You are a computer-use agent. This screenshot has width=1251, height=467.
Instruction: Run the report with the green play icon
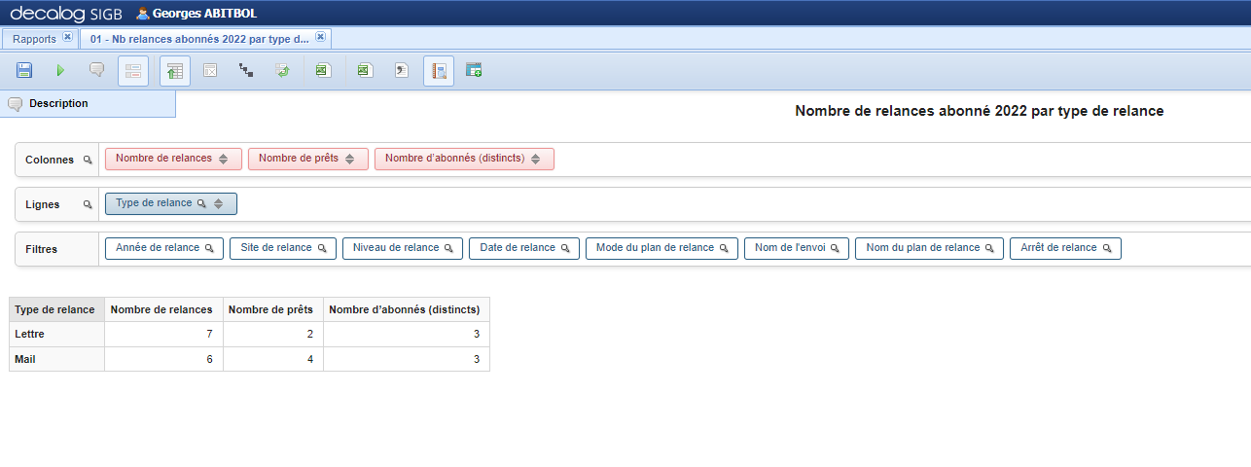60,71
